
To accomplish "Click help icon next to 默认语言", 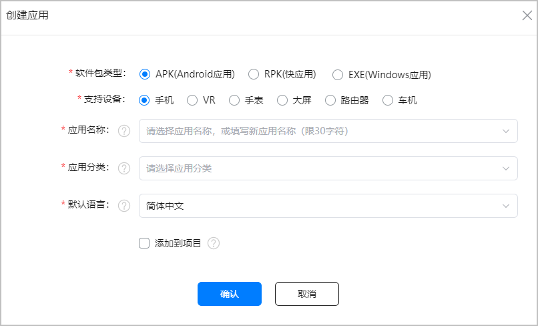I will tap(123, 206).
